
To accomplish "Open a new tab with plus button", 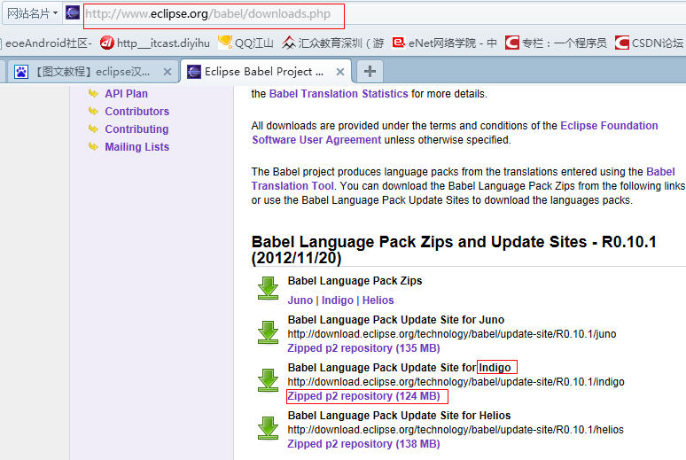I will pos(370,71).
